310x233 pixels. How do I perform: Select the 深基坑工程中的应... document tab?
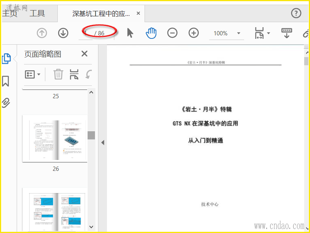(101, 14)
